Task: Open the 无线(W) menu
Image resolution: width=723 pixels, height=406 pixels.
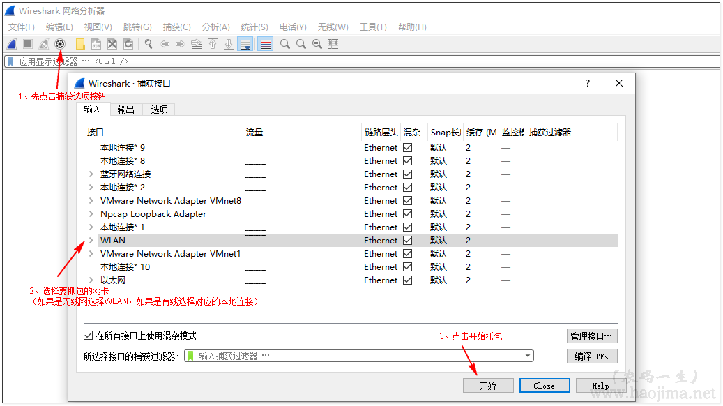Action: coord(332,27)
